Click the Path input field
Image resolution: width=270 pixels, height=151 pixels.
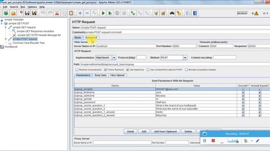pyautogui.click(x=175, y=64)
